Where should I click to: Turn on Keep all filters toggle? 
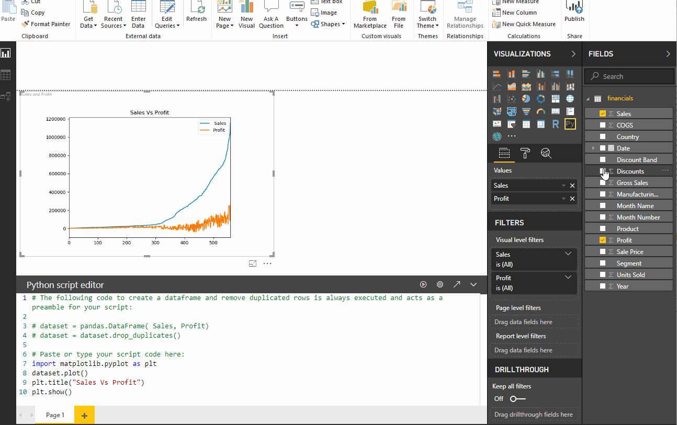coord(517,399)
